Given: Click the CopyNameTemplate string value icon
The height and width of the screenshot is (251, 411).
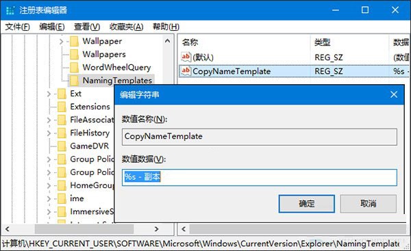Looking at the screenshot, I should [x=186, y=71].
